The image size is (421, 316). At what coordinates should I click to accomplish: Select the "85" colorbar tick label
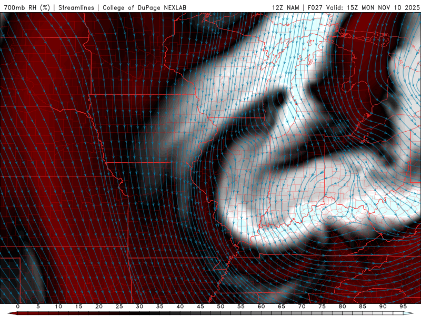(x=363, y=307)
